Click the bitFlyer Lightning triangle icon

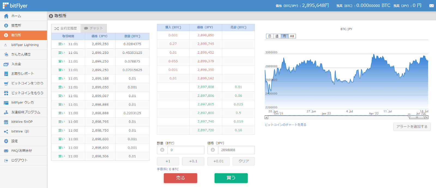point(6,45)
